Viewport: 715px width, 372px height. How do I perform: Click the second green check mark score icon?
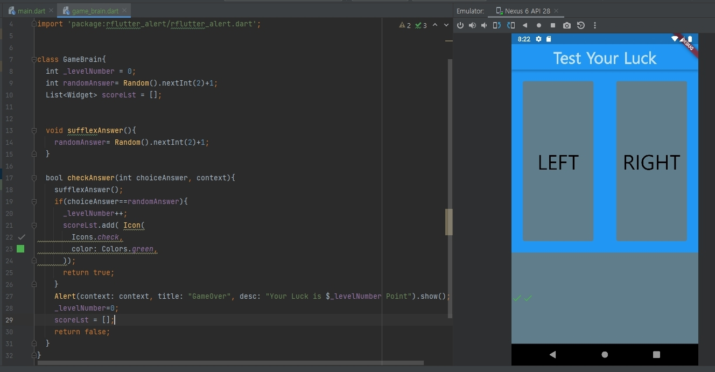[x=528, y=298]
